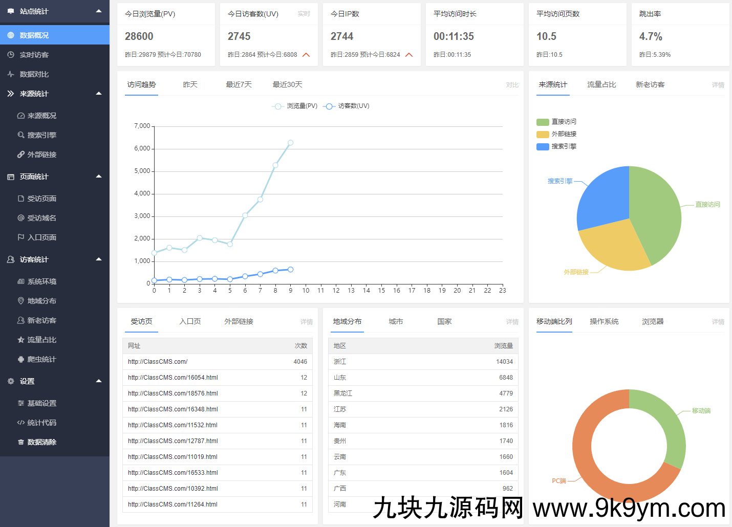Image resolution: width=732 pixels, height=527 pixels.
Task: Click the magnifier icon for 搜索引擎
Action: pyautogui.click(x=21, y=135)
